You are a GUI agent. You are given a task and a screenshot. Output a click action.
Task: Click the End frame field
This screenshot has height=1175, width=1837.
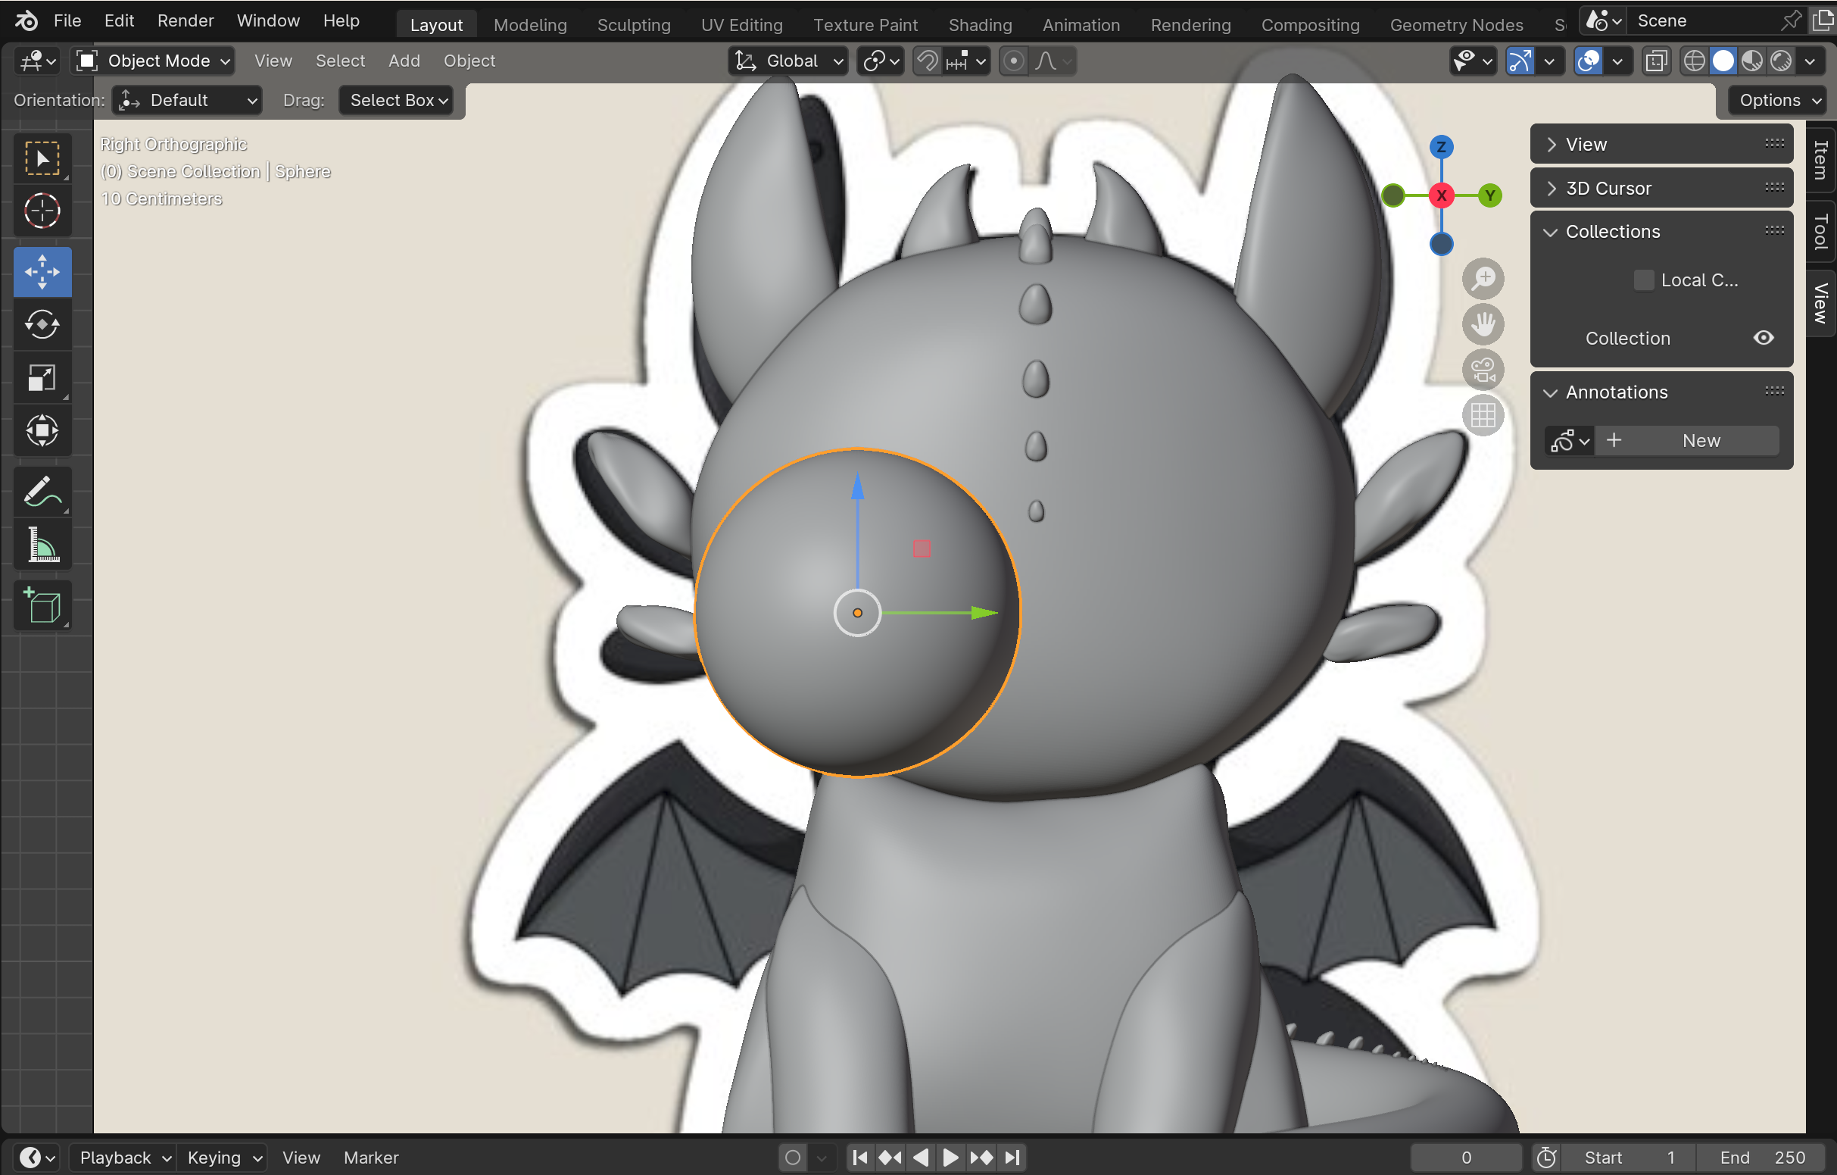click(x=1763, y=1158)
